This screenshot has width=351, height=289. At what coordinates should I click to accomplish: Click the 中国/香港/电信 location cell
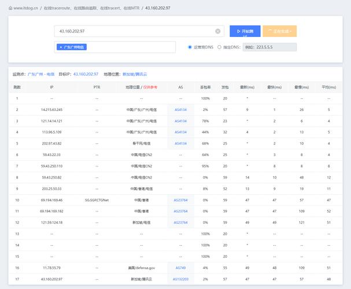coord(142,189)
